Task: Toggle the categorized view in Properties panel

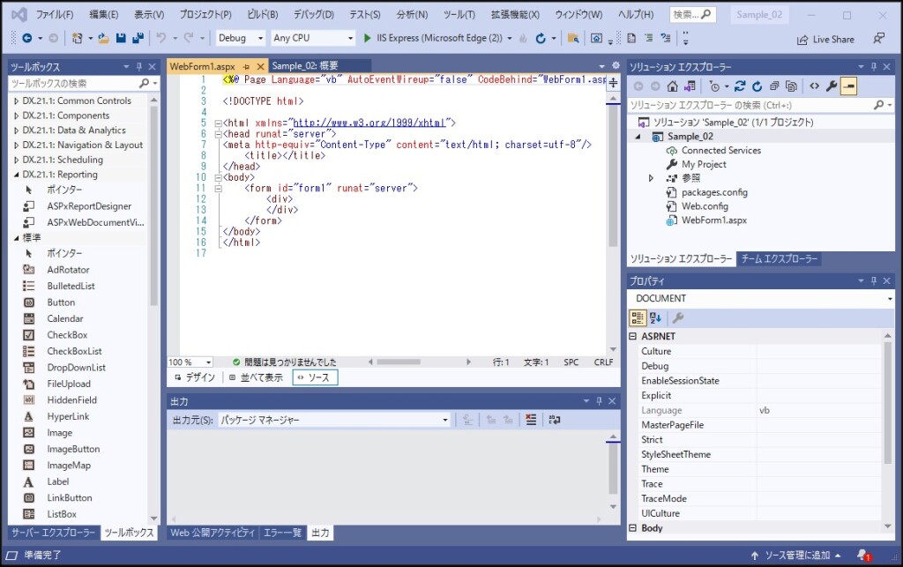Action: point(638,317)
